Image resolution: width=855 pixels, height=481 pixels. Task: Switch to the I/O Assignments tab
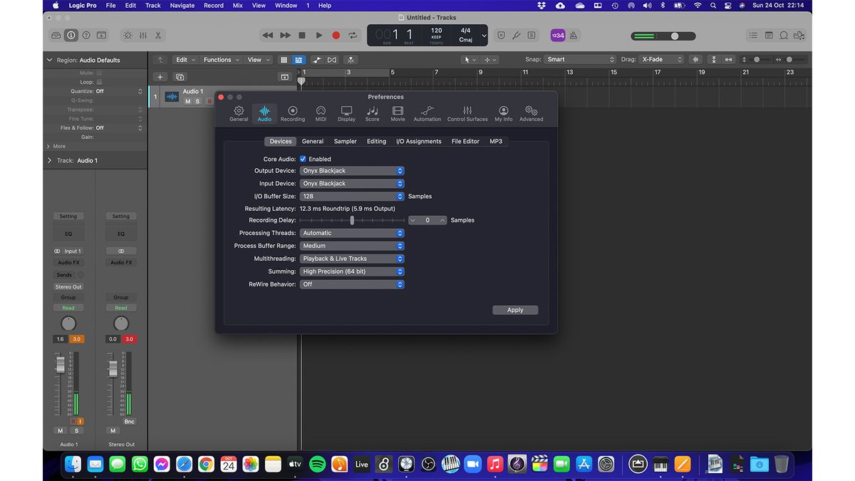[x=419, y=141]
